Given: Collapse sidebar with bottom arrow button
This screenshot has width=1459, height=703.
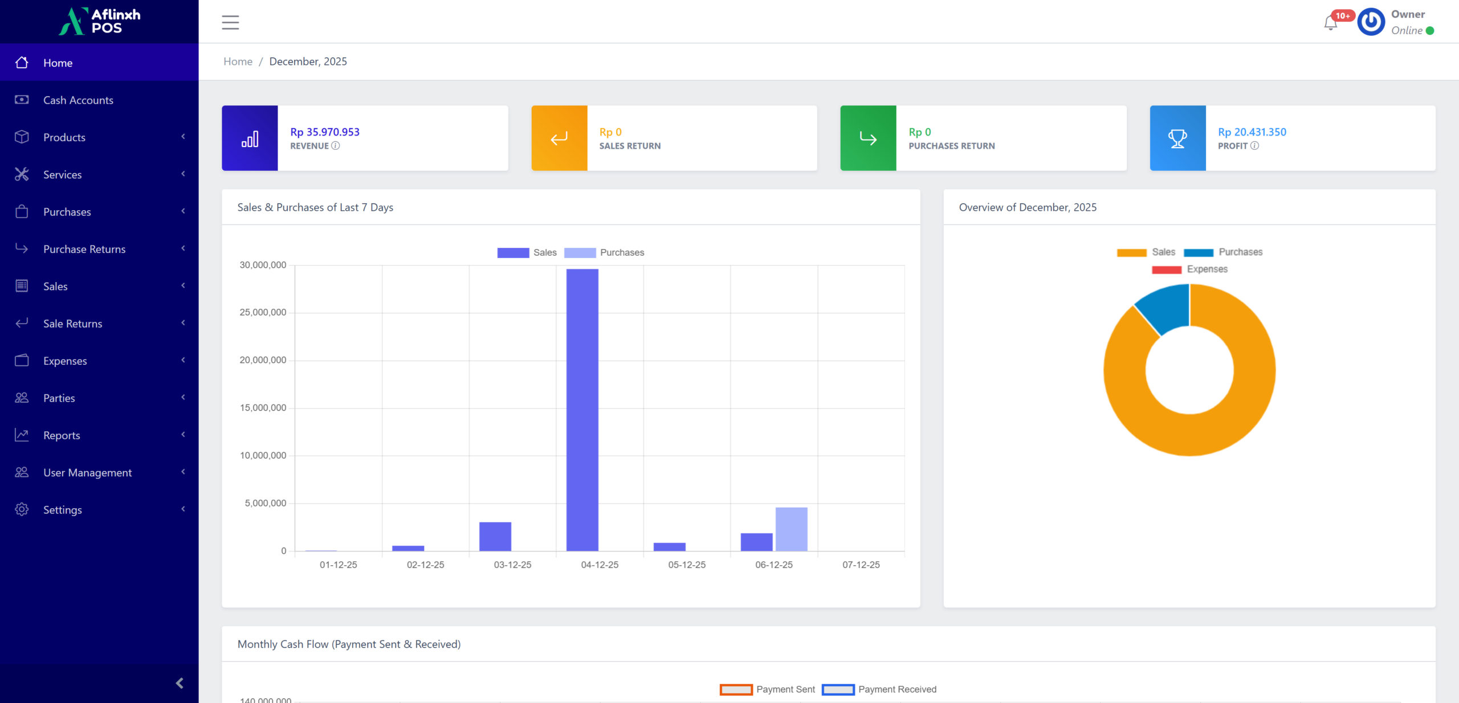Looking at the screenshot, I should 180,683.
